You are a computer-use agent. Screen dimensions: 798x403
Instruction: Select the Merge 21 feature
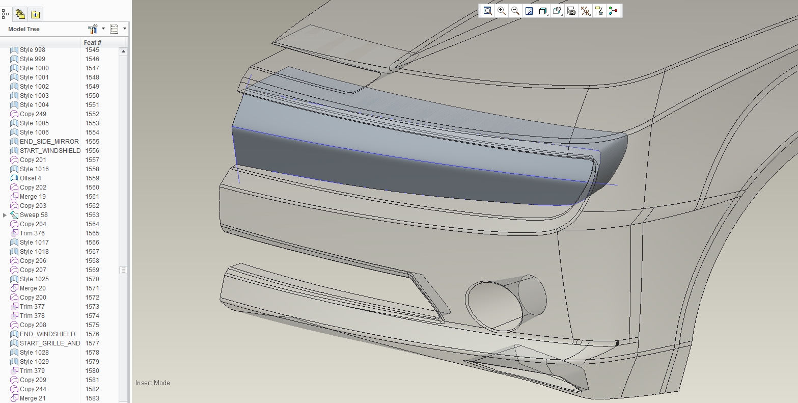pos(33,398)
